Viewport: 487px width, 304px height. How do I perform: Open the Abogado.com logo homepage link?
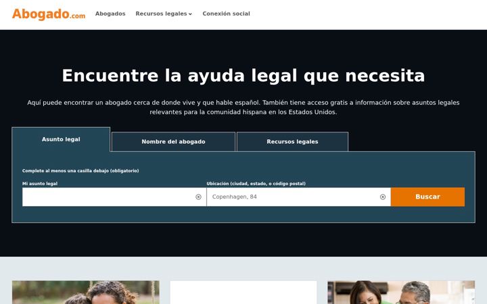[x=49, y=14]
